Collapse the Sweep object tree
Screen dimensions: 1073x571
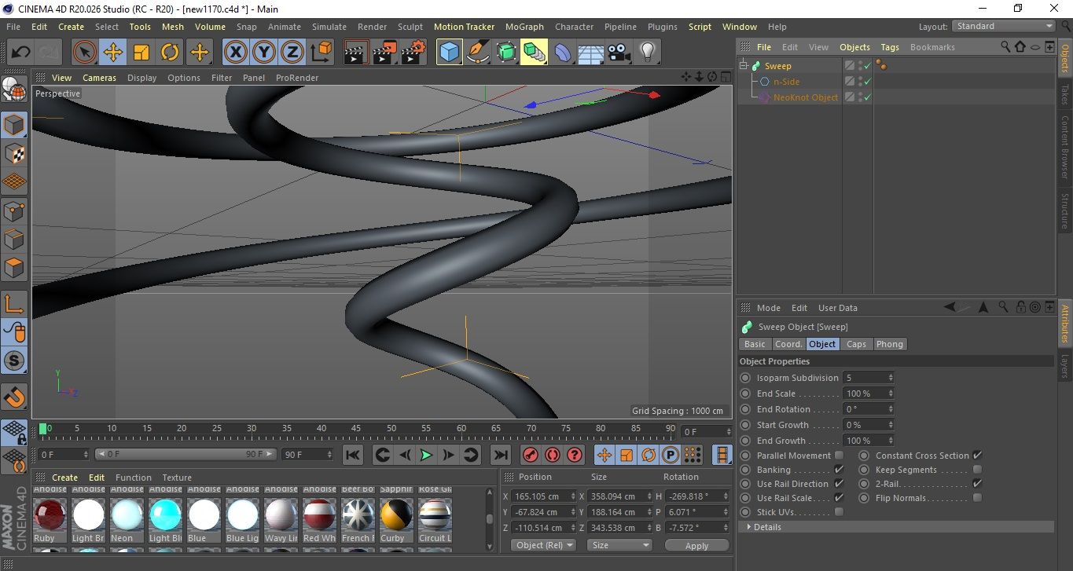pos(744,66)
